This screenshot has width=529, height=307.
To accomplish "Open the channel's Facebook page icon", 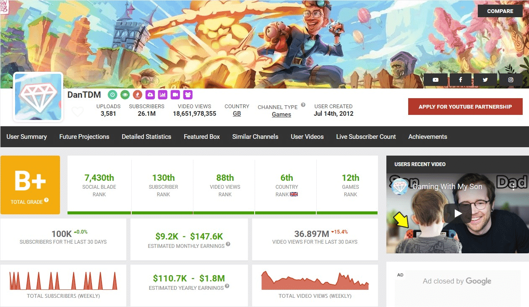I will (x=461, y=80).
